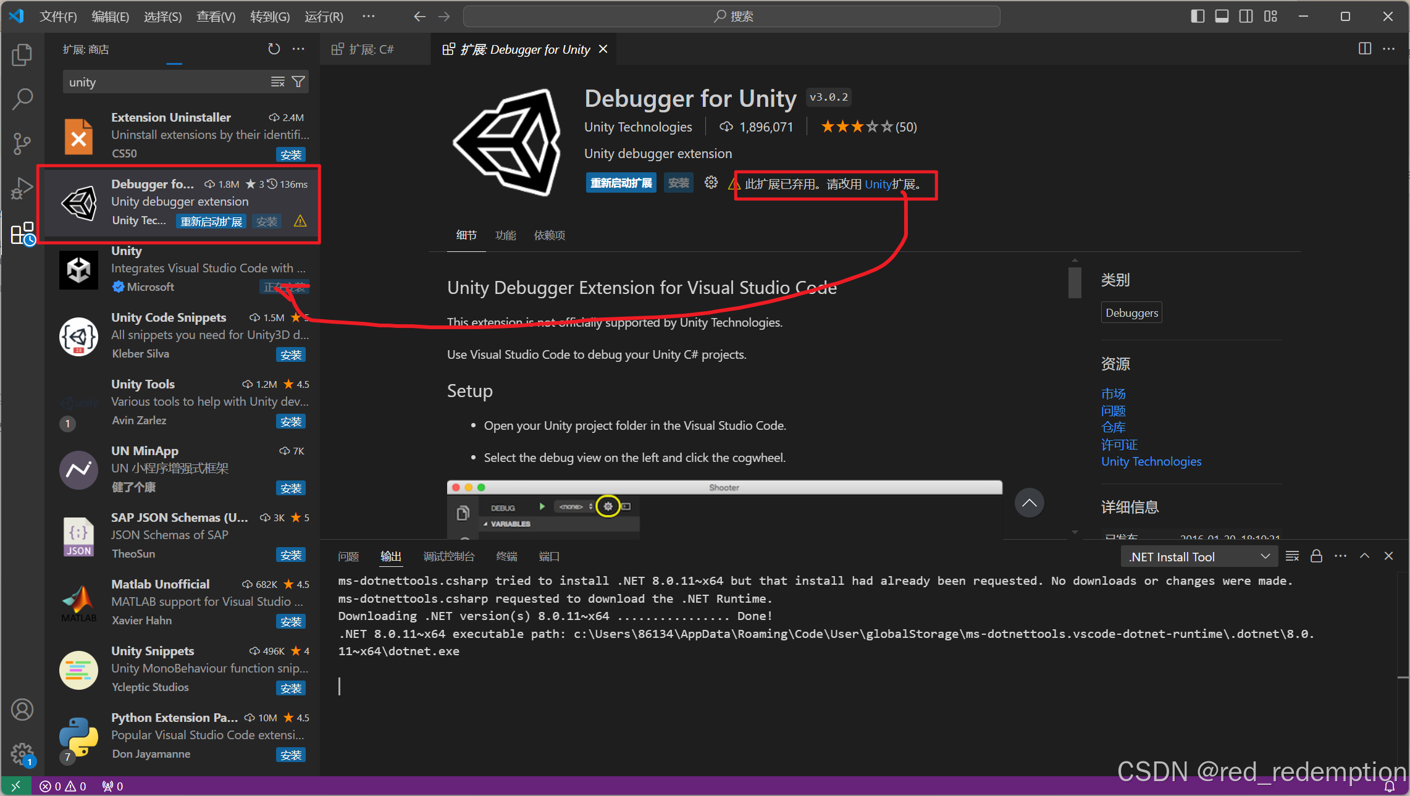1410x796 pixels.
Task: Select the 依赖项 tab
Action: click(x=550, y=235)
